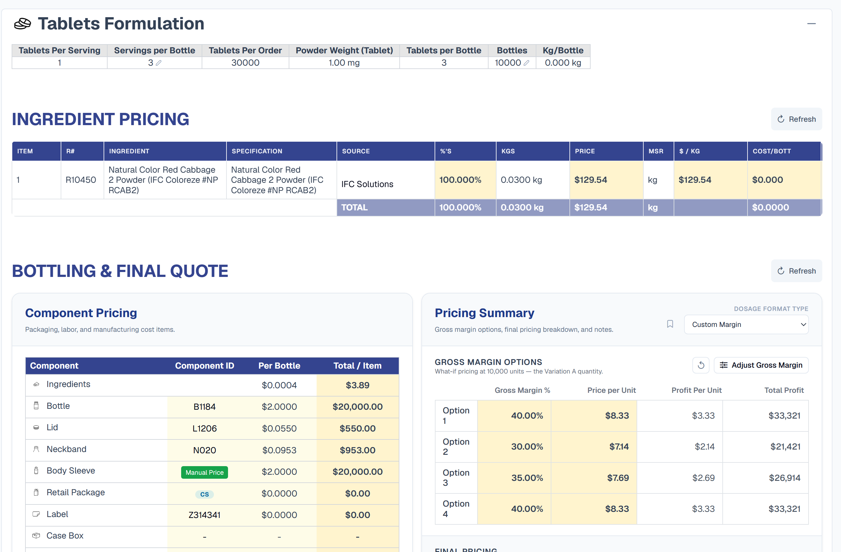Click Ingredients total $3.89
841x552 pixels.
(357, 385)
